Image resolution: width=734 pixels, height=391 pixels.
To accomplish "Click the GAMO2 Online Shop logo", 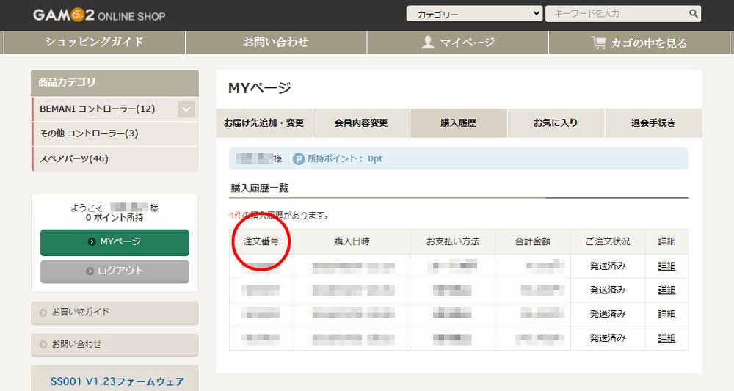I will [x=99, y=15].
